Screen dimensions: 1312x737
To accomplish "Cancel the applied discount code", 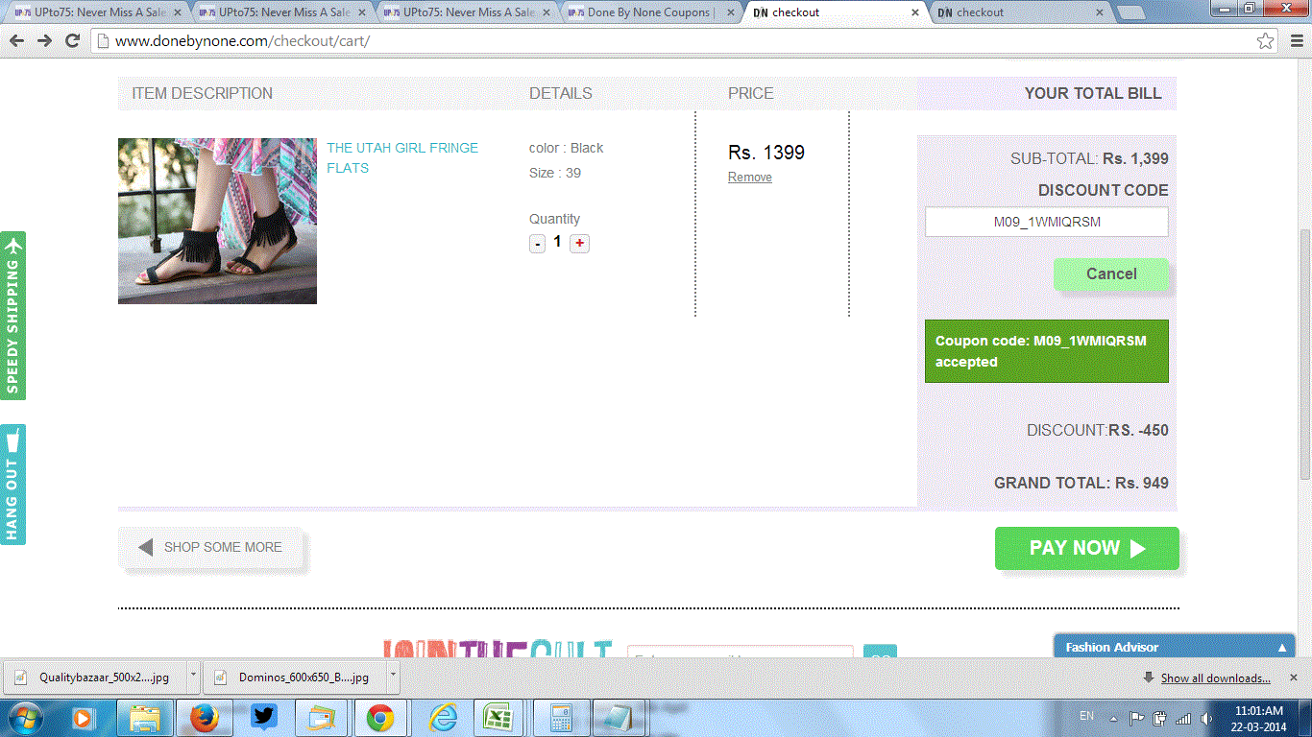I will [1111, 274].
